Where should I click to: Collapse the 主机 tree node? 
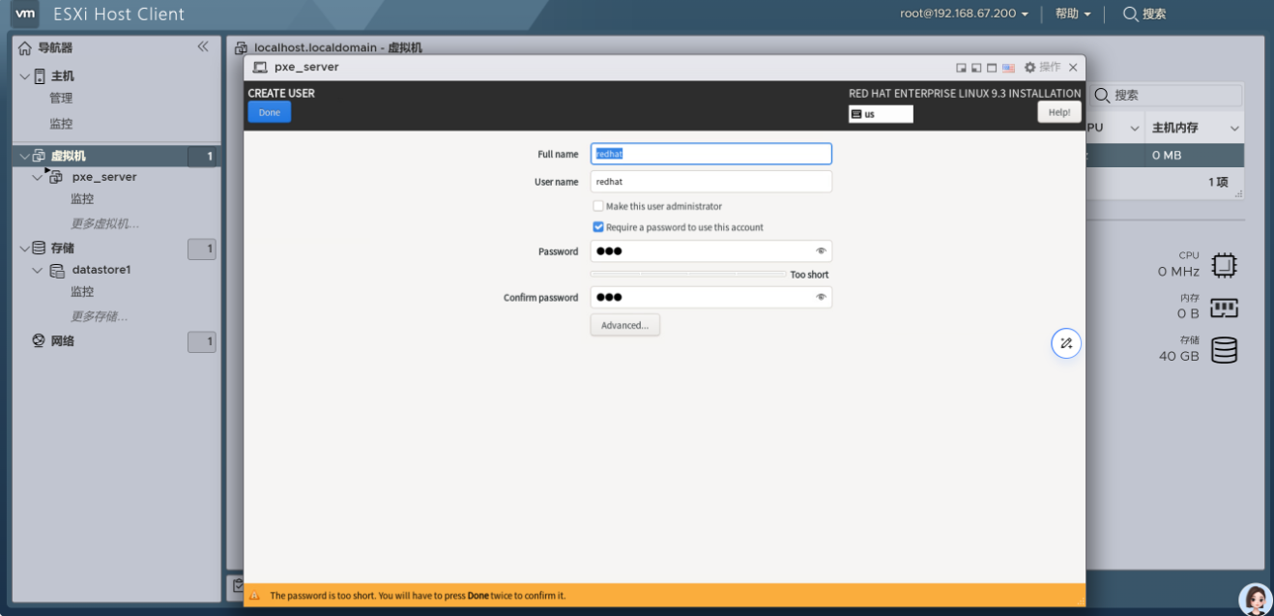[24, 76]
